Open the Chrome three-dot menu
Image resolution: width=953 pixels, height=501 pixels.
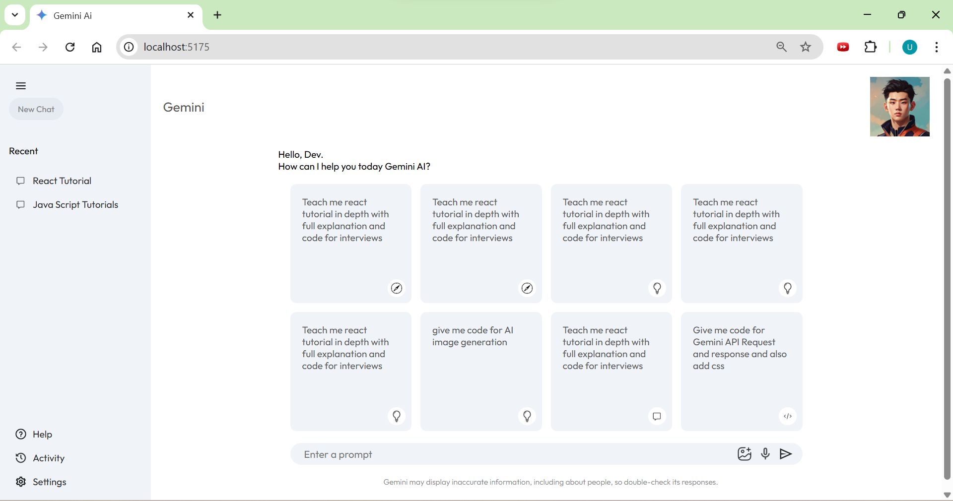(936, 47)
